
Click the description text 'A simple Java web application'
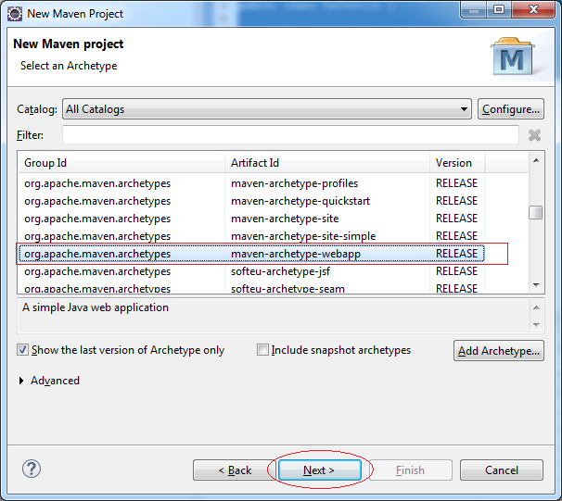(96, 307)
